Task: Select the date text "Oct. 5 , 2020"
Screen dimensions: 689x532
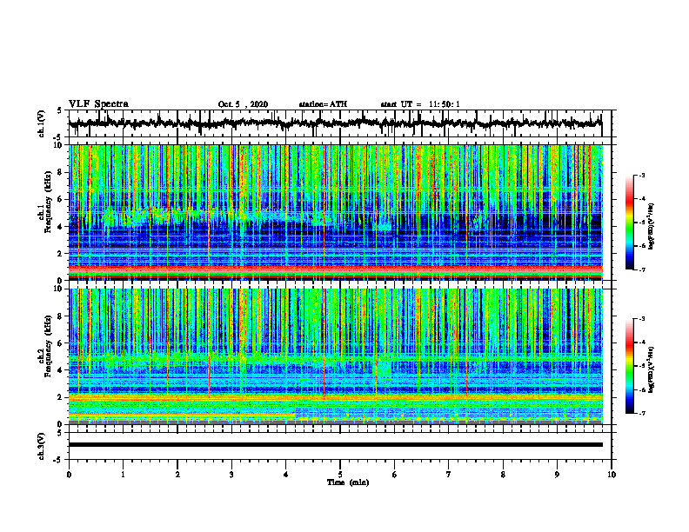Action: pos(243,104)
